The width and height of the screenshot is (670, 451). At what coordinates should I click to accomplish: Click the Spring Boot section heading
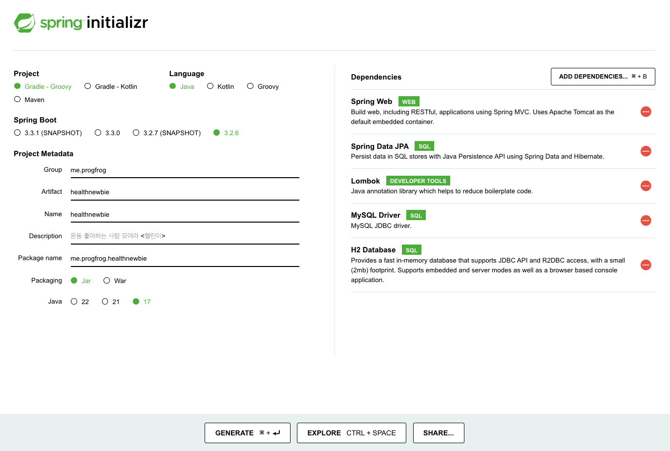pyautogui.click(x=35, y=120)
